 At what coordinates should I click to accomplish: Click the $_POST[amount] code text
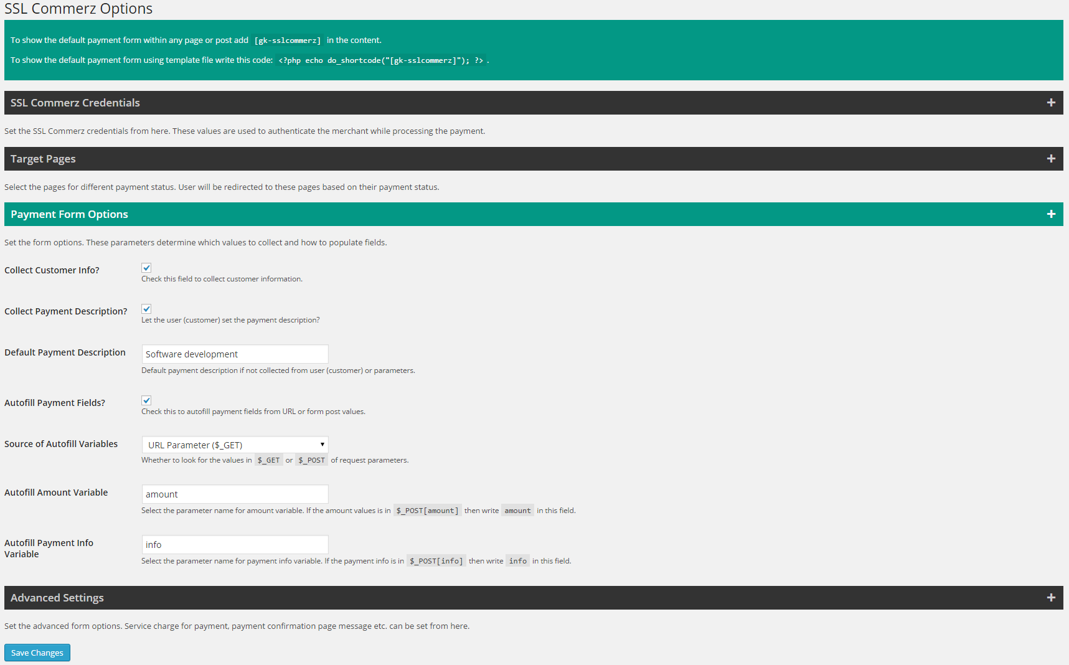click(x=428, y=511)
